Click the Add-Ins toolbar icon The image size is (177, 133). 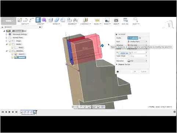tap(125, 20)
